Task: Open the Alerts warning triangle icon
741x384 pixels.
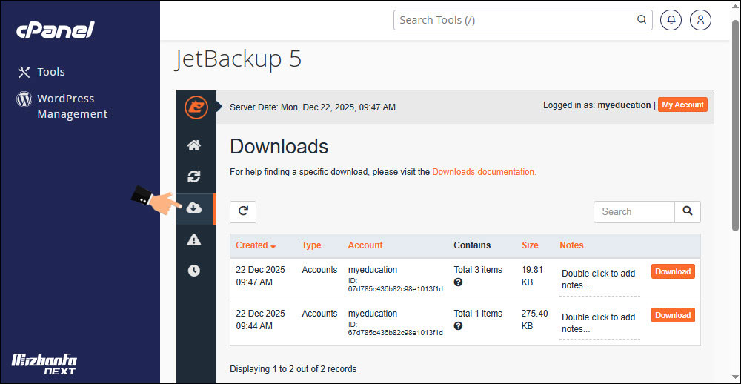Action: pos(193,240)
